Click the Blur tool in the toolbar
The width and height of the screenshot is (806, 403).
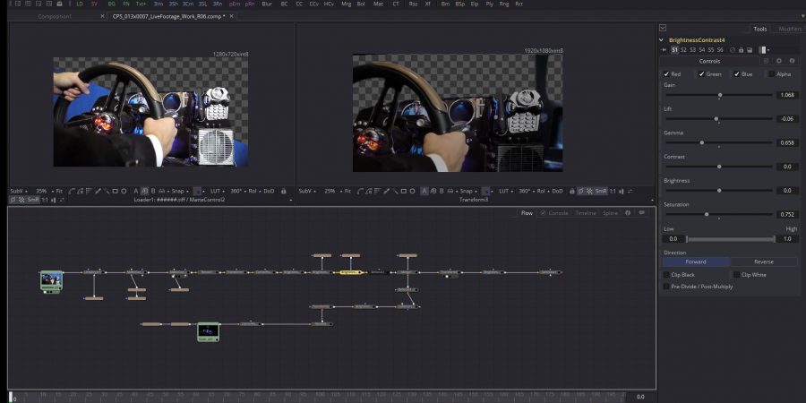click(x=267, y=4)
